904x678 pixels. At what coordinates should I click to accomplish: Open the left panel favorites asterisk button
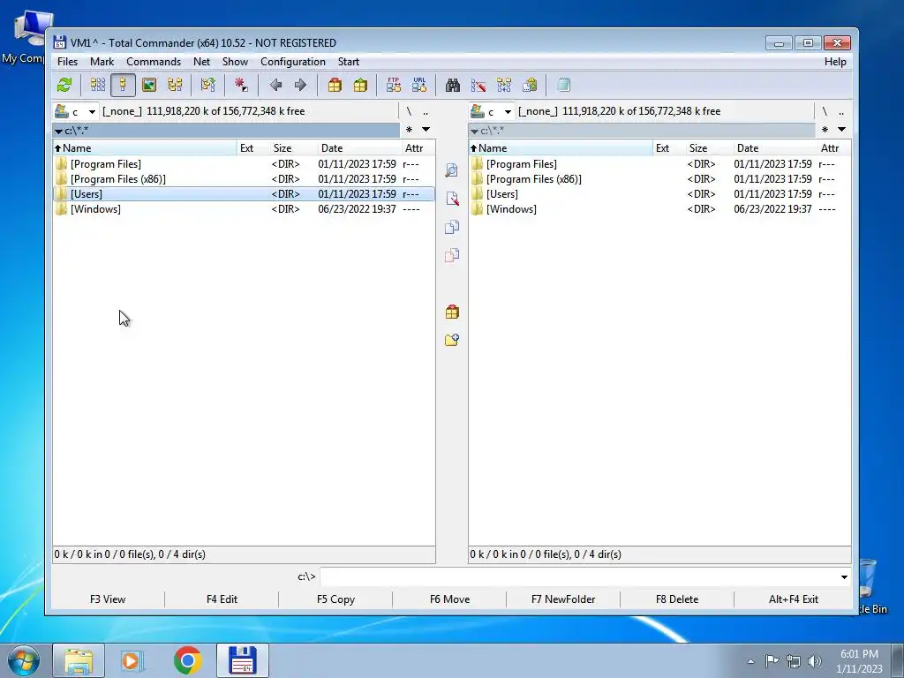coord(410,130)
